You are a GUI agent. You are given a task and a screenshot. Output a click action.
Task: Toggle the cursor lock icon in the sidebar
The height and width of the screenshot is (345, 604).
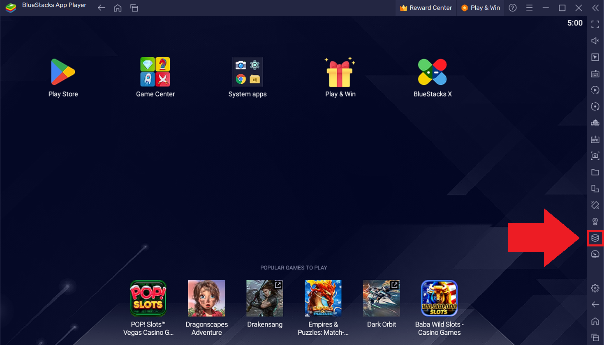click(595, 57)
